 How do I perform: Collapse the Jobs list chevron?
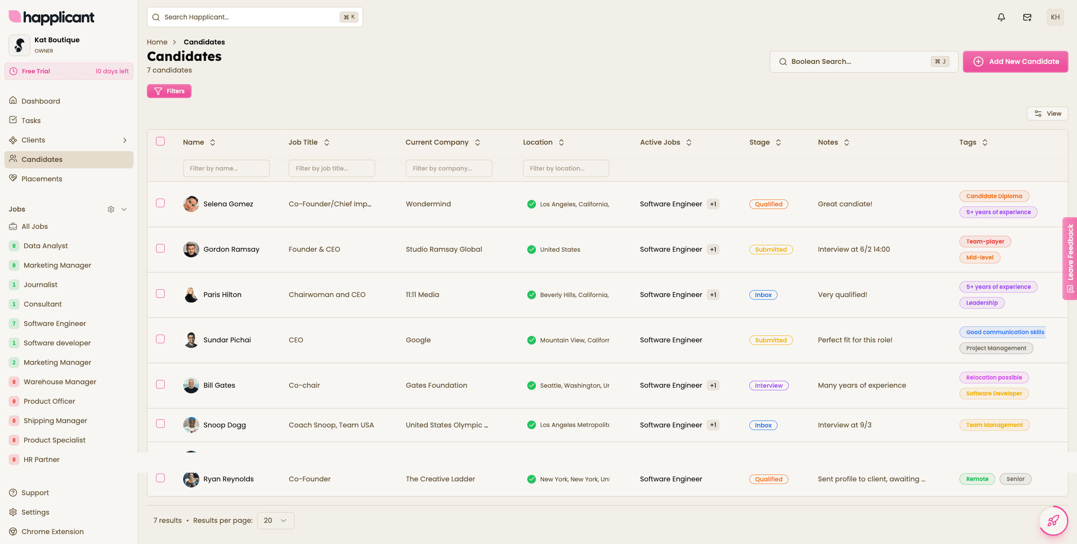coord(124,209)
